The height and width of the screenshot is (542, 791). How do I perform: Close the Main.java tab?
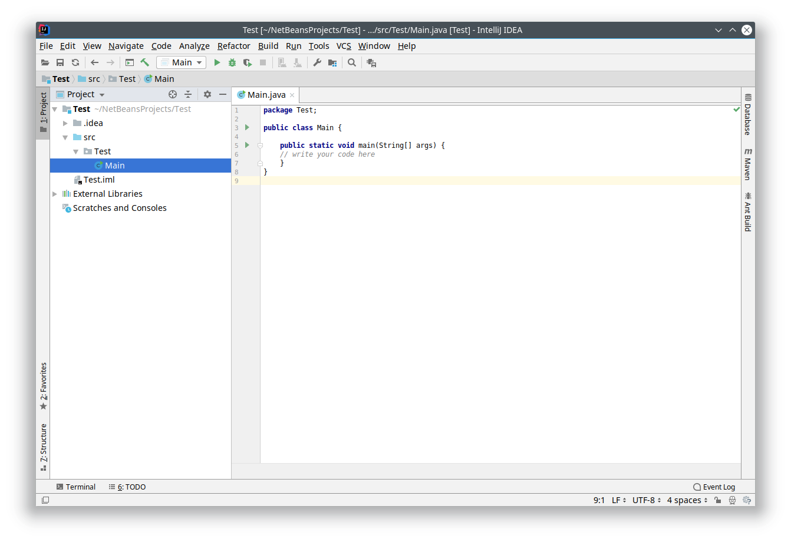point(292,95)
